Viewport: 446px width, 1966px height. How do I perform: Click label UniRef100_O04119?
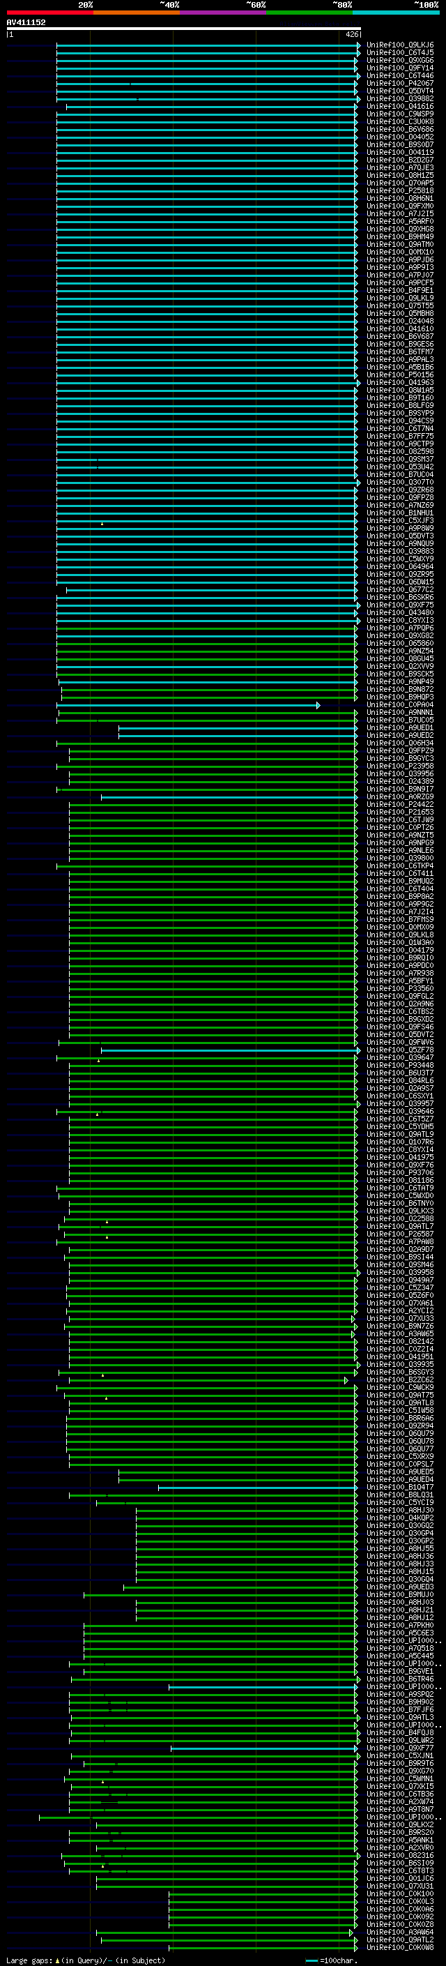pos(400,152)
